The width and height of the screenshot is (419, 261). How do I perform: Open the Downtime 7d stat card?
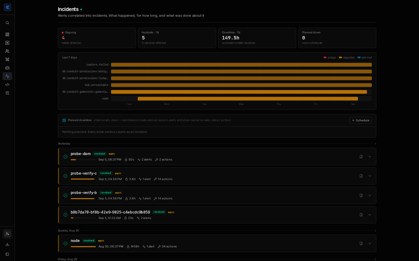257,38
